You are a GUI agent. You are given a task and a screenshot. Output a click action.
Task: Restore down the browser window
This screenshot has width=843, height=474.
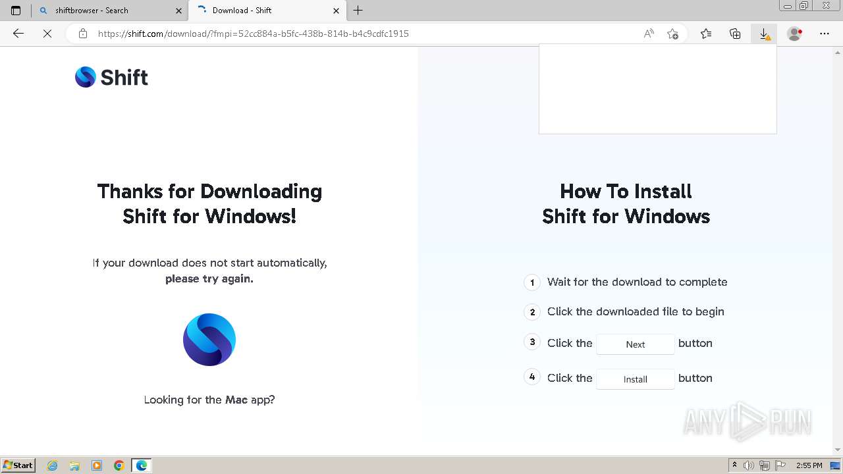pos(804,6)
